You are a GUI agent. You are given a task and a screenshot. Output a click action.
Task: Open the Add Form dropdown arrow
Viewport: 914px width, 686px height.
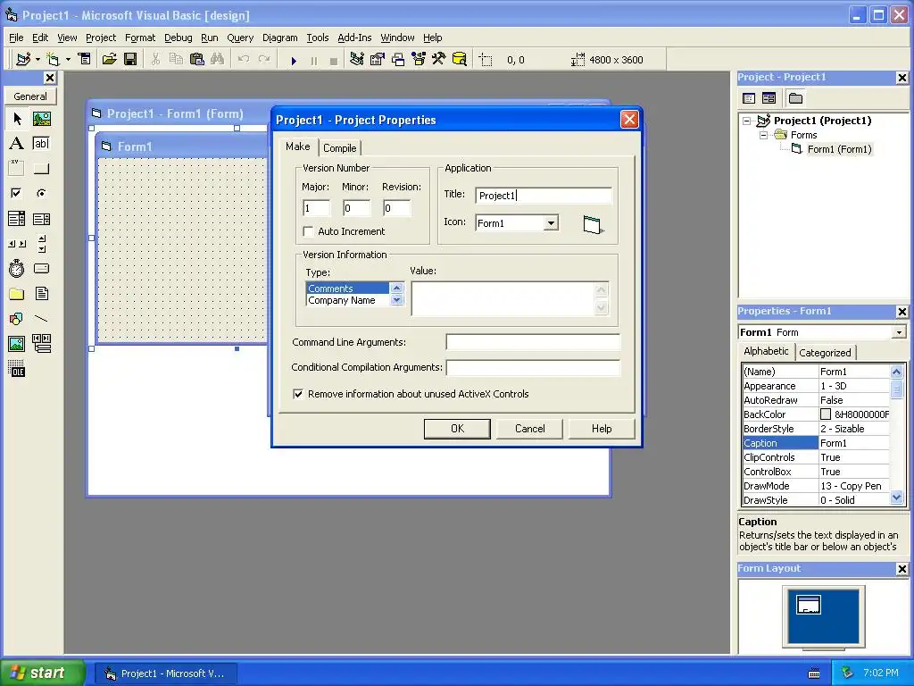point(68,60)
